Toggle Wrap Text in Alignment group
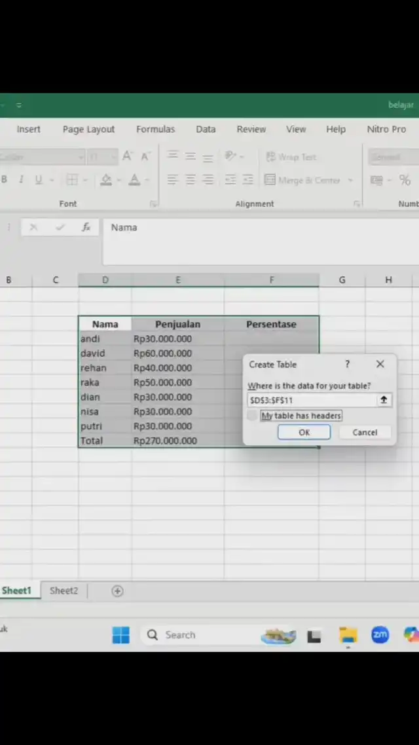This screenshot has height=745, width=419. (x=291, y=157)
